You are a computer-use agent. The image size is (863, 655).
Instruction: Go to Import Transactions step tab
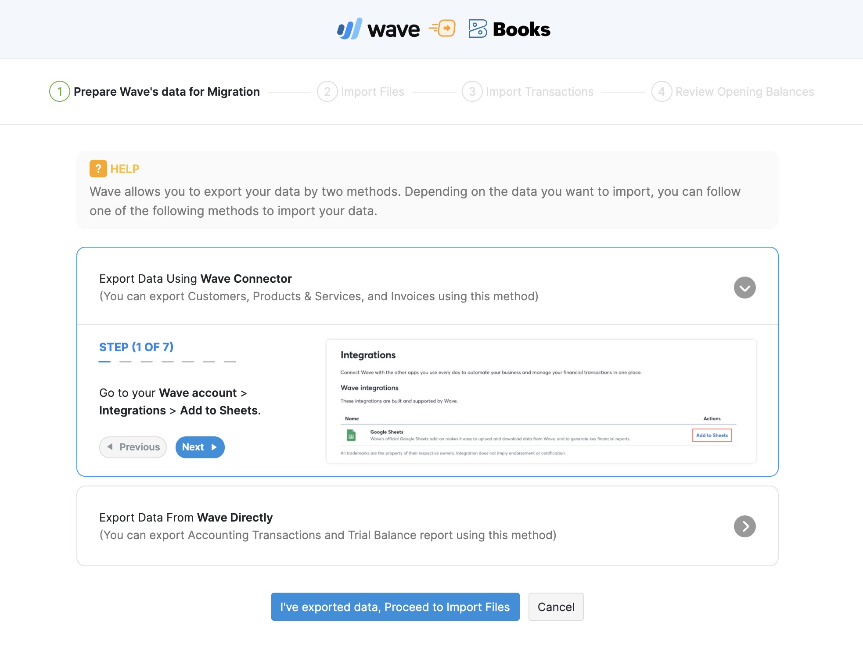point(539,92)
